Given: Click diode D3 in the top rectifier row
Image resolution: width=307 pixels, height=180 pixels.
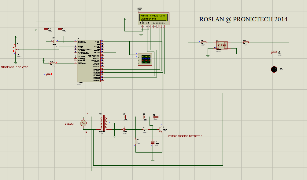Looking at the screenshot, I should point(144,117).
